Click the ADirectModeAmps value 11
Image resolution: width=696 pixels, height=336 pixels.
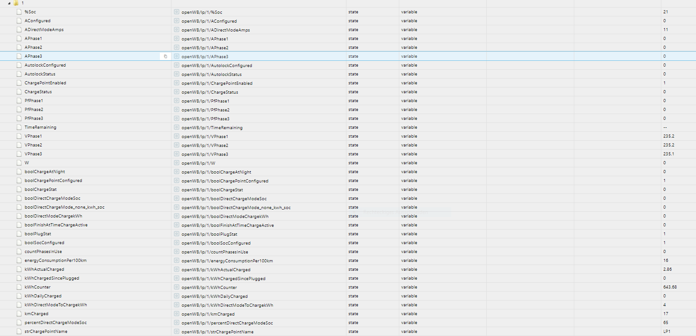click(x=665, y=30)
